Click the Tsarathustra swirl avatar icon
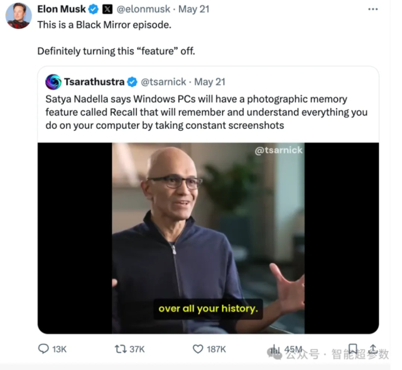Viewport: 402px width, 370px height. [53, 82]
